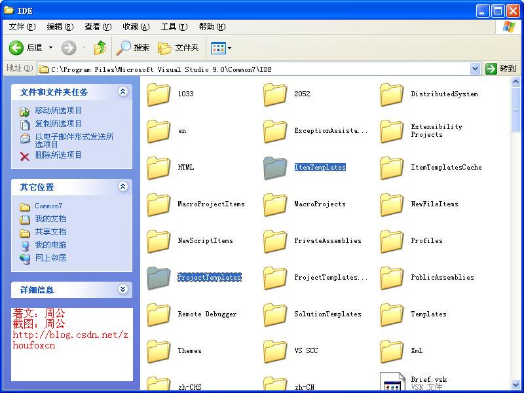Click the highlighted ItemTemplates folder icon
Viewport: 524px width, 393px height.
tap(275, 168)
